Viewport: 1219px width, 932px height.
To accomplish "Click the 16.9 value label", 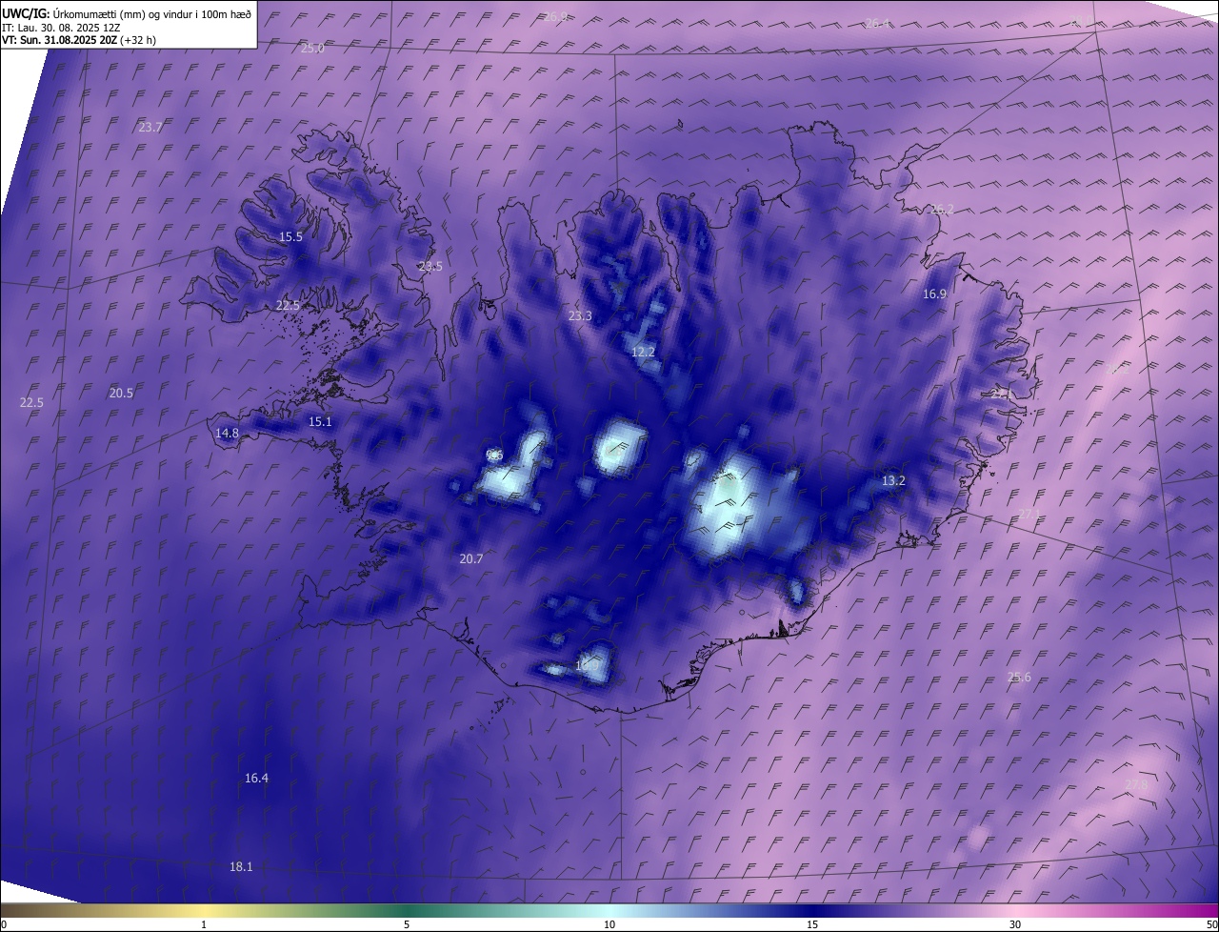I will (x=934, y=294).
